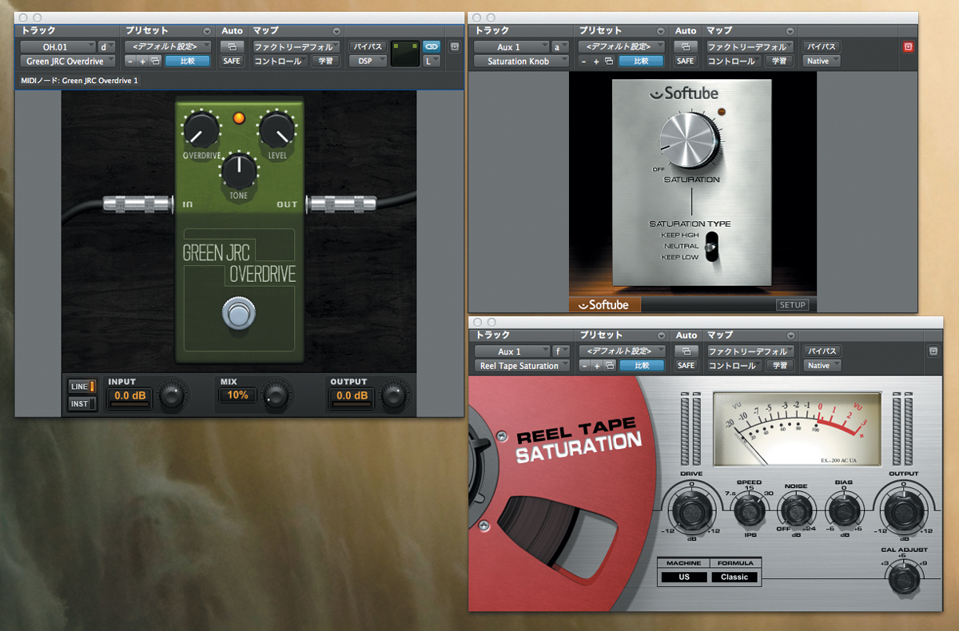Click the preset copy icon in Saturation Knob window
Image resolution: width=959 pixels, height=631 pixels.
click(x=609, y=61)
